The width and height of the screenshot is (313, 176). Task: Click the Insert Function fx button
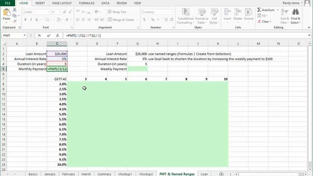(58, 35)
